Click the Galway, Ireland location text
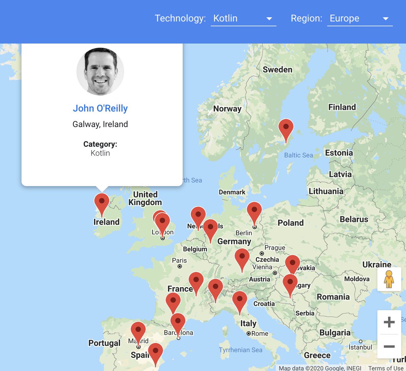 tap(100, 124)
